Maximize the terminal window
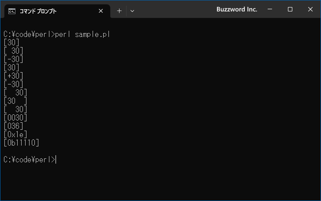321x201 pixels. [x=290, y=9]
